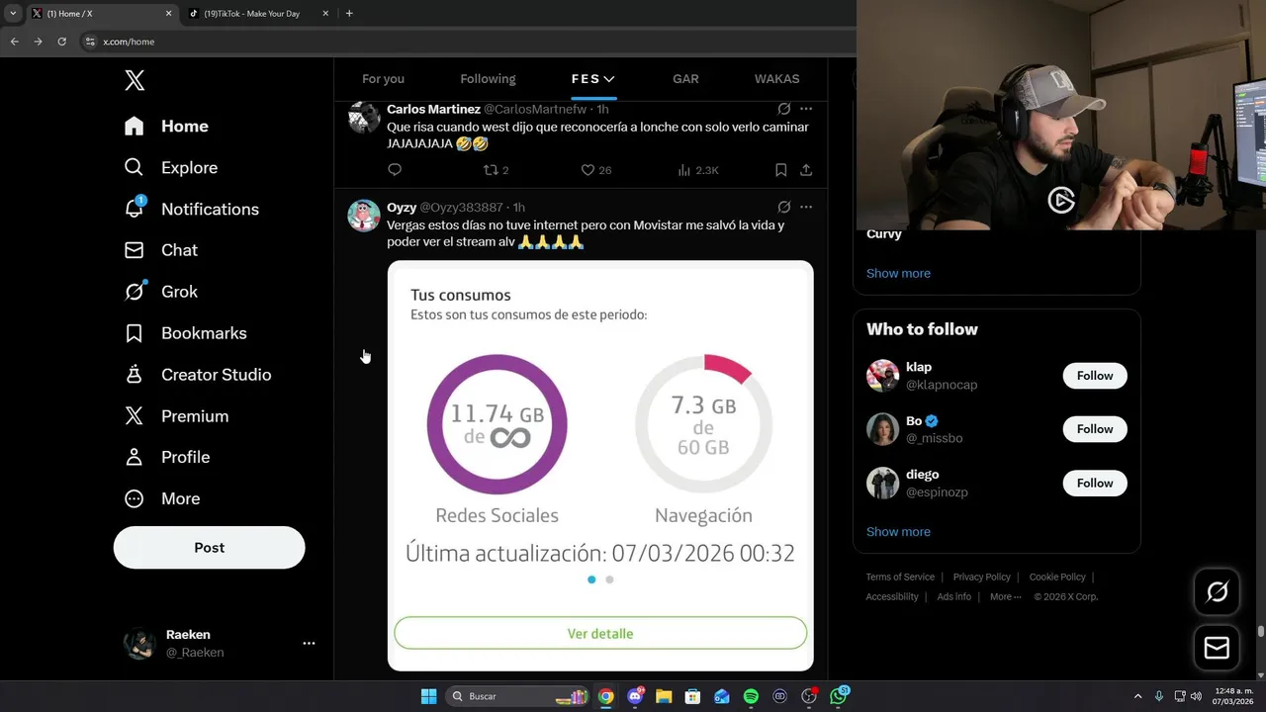Open Oyzy's profile avatar

tap(364, 215)
